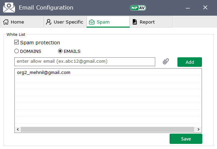The width and height of the screenshot is (217, 149).
Task: Select org2_mehnil@gmail.com in the whitelist
Action: tap(44, 72)
